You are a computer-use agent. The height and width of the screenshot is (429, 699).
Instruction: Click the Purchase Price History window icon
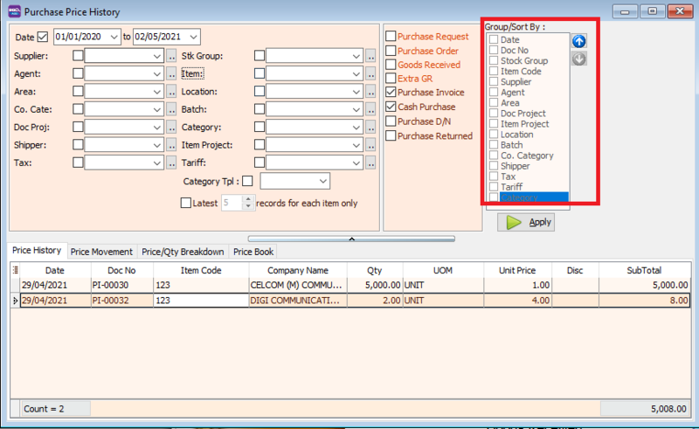click(x=12, y=11)
